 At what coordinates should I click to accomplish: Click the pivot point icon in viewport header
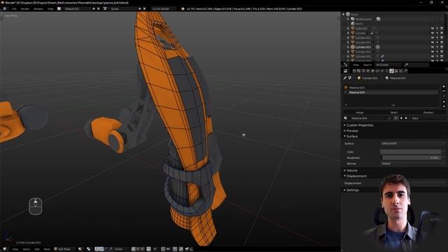[88, 249]
